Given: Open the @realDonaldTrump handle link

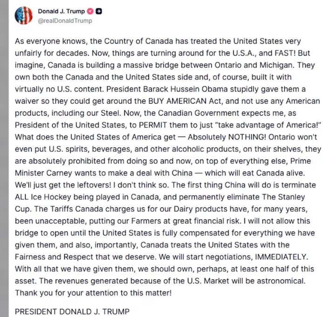Looking at the screenshot, I should (65, 20).
